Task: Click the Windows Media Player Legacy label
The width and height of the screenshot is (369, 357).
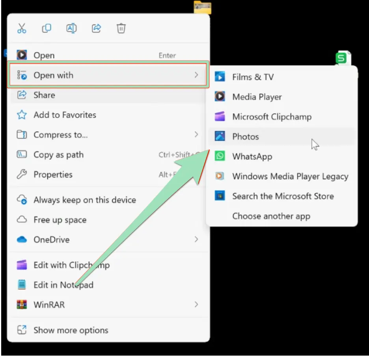Action: click(290, 177)
